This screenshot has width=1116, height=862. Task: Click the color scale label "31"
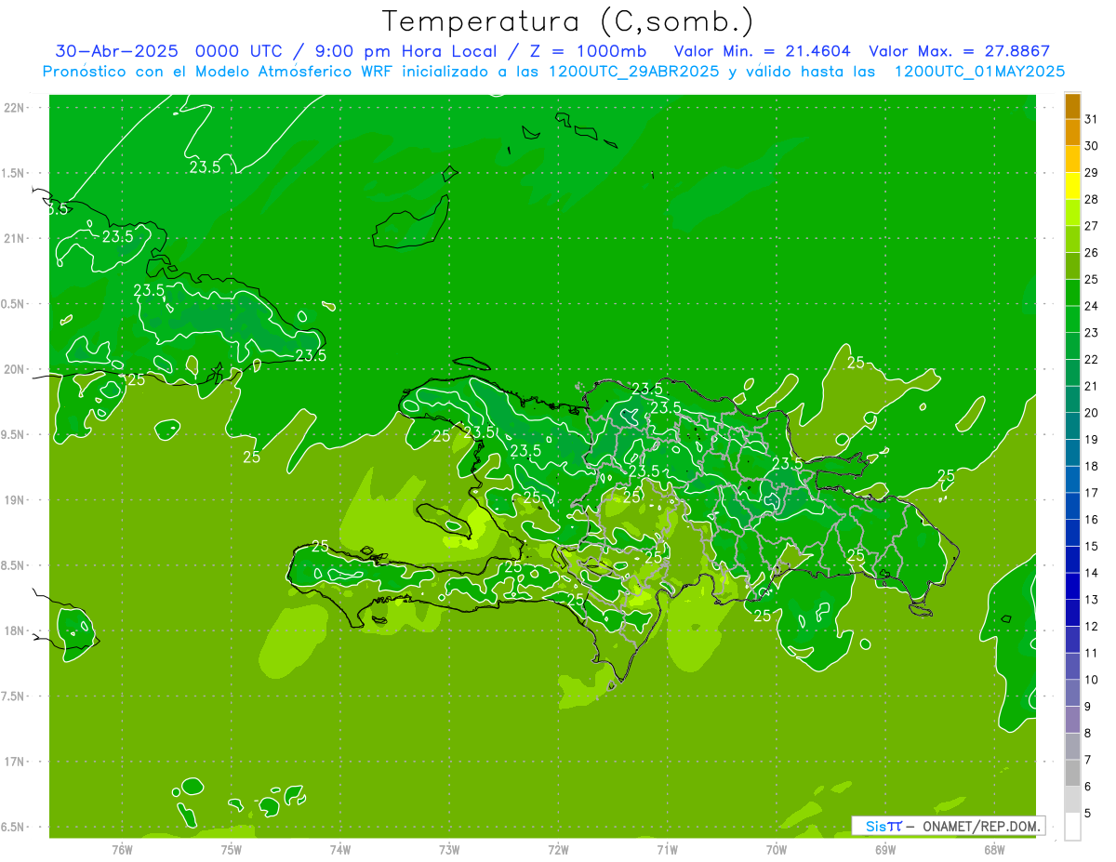pyautogui.click(x=1092, y=119)
